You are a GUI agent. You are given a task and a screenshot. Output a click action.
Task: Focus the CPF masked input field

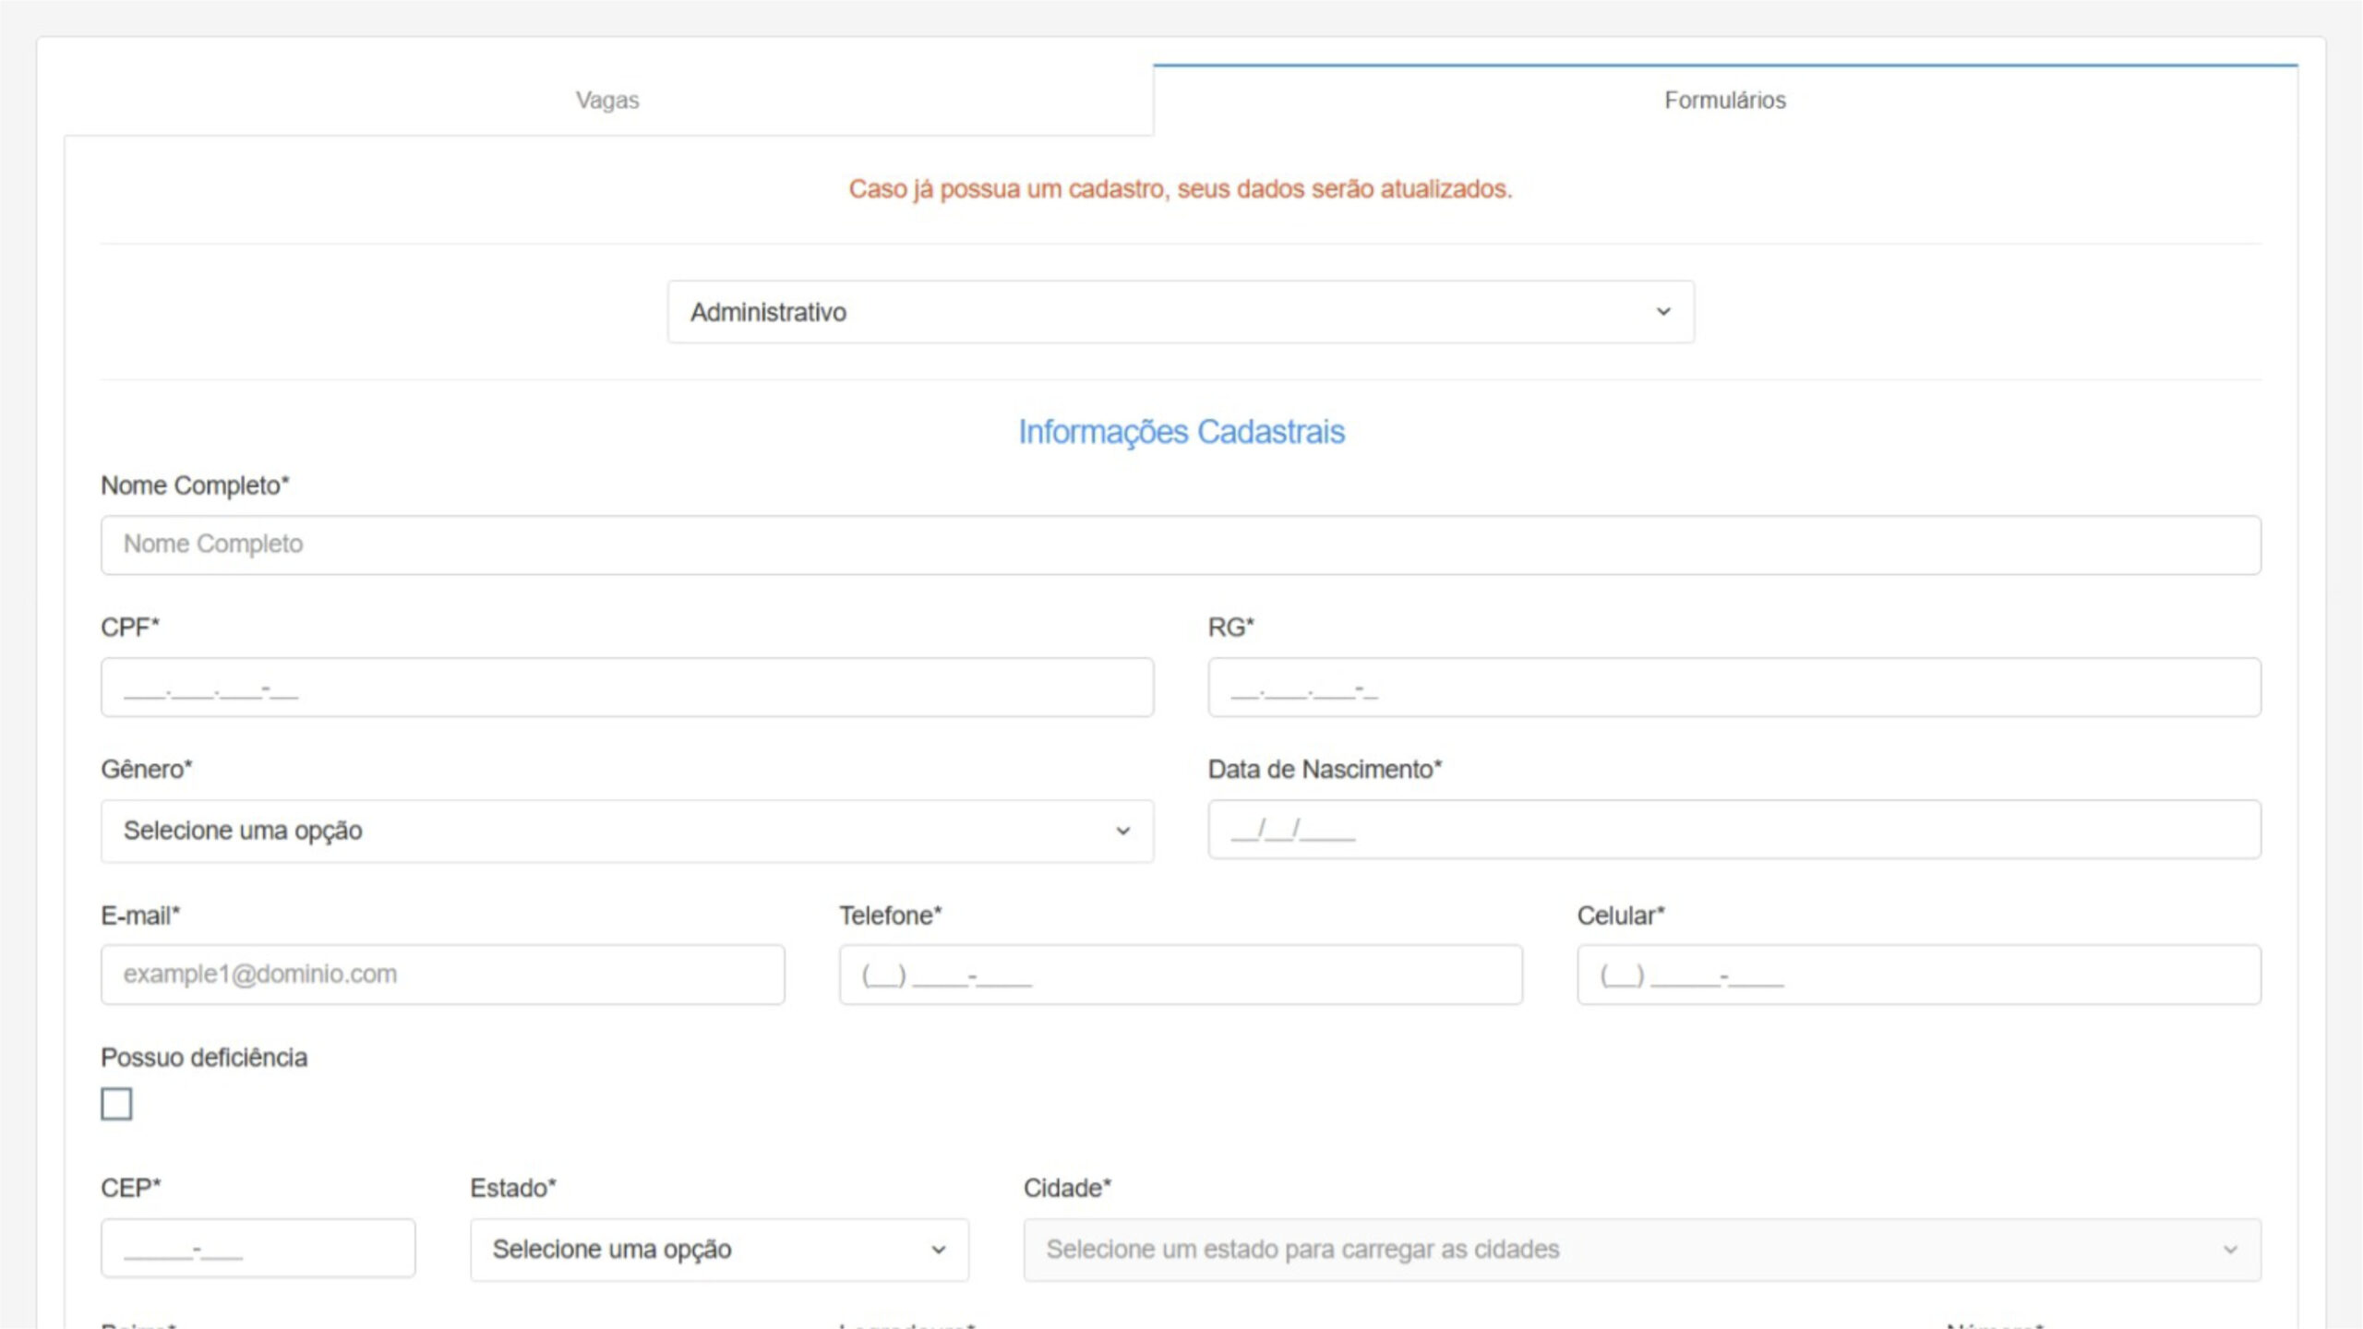pos(626,688)
